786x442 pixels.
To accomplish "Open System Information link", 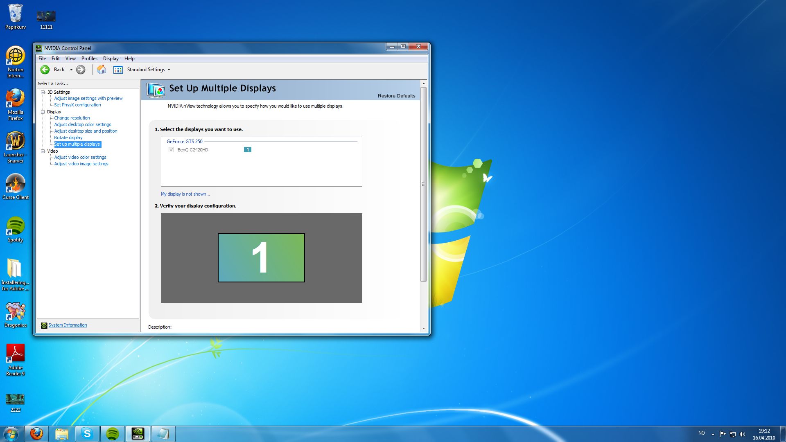I will (x=68, y=325).
